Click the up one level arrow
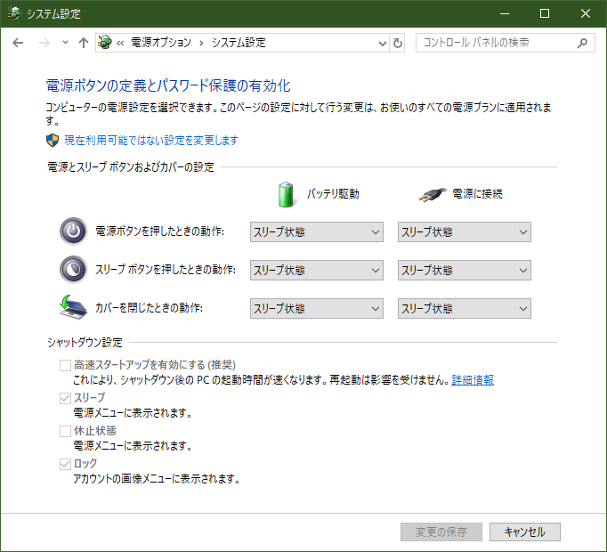The height and width of the screenshot is (552, 607). click(x=84, y=43)
